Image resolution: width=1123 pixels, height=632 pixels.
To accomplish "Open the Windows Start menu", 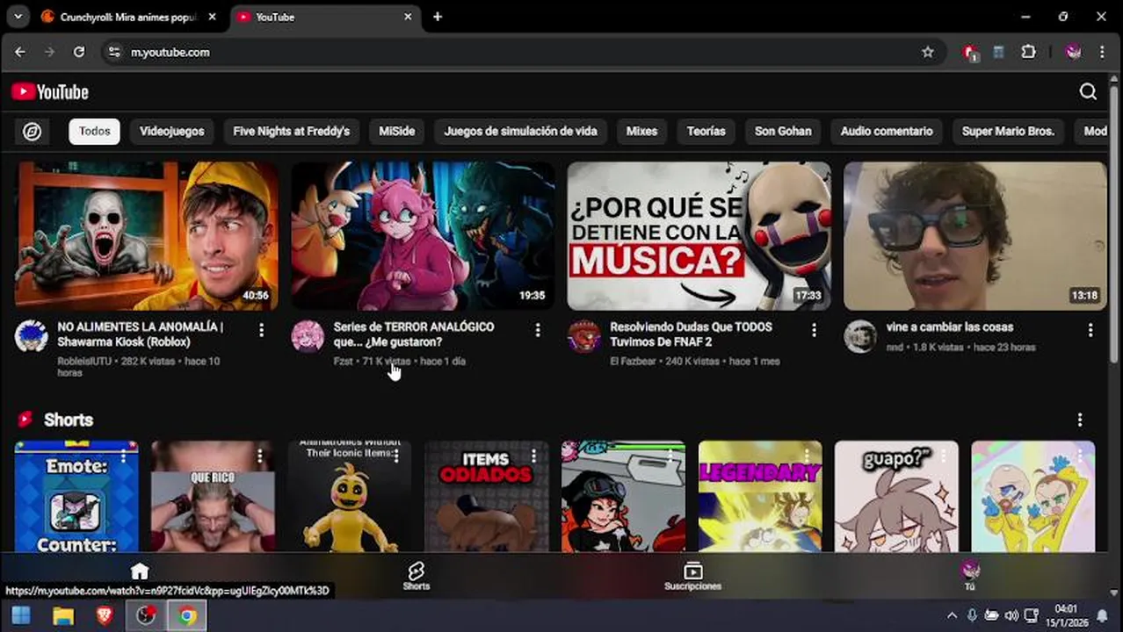I will [21, 616].
